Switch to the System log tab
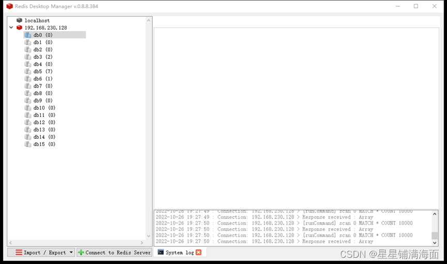 click(180, 252)
